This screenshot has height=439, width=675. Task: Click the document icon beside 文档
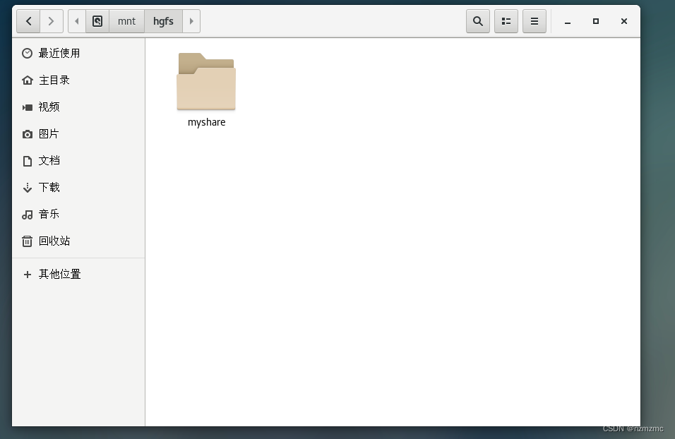click(x=27, y=161)
